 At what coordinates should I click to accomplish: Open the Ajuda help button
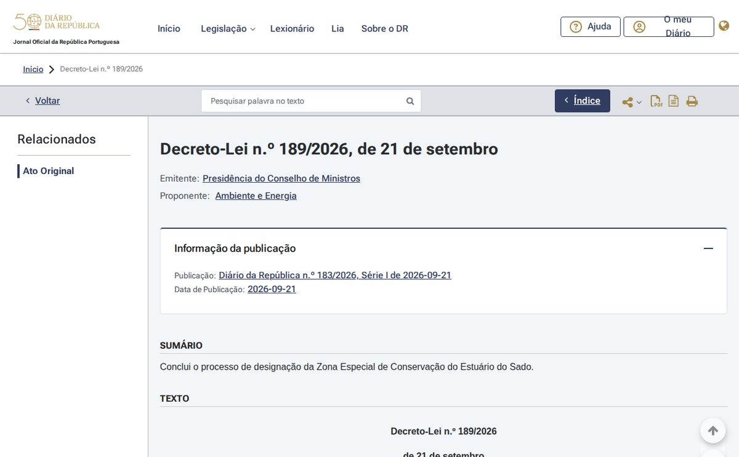(590, 26)
